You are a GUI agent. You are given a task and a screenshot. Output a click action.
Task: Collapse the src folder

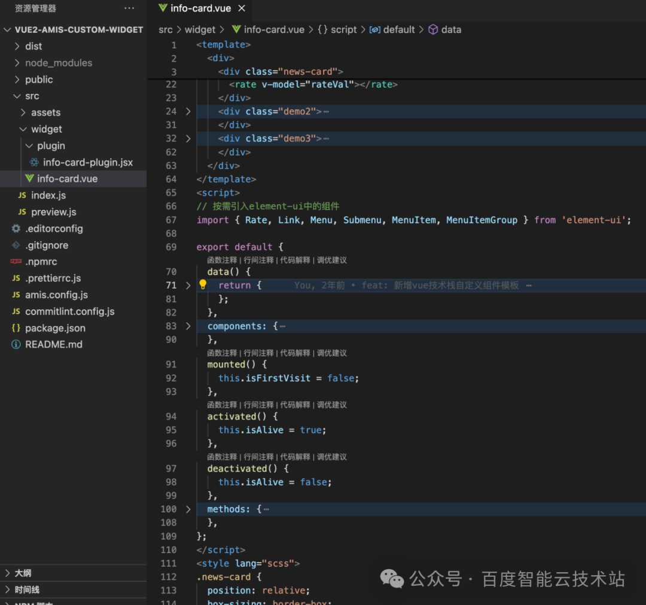(x=17, y=96)
